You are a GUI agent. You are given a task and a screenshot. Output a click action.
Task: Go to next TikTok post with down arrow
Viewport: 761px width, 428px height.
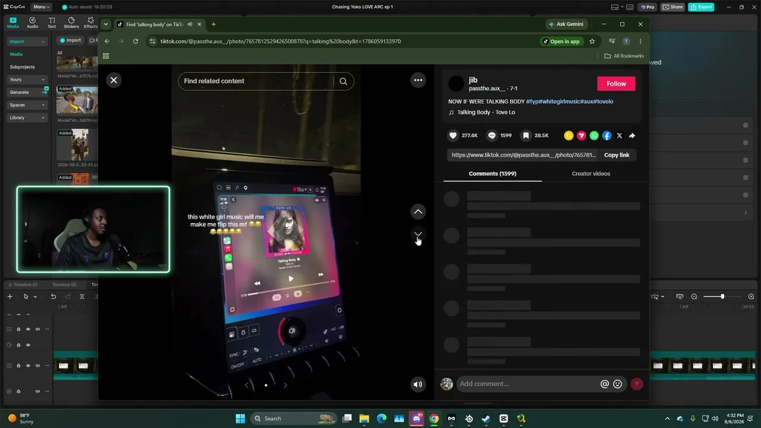click(418, 235)
